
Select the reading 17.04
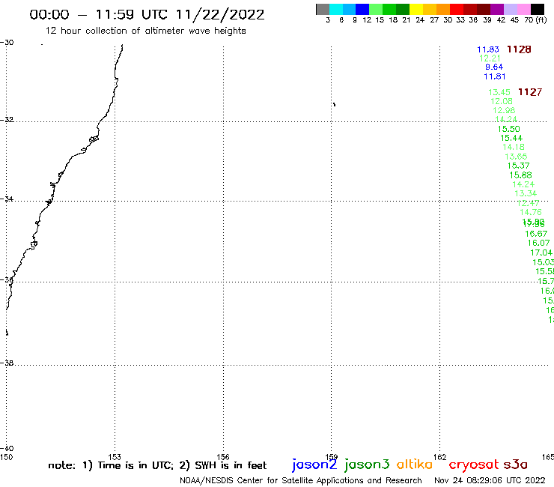click(541, 252)
